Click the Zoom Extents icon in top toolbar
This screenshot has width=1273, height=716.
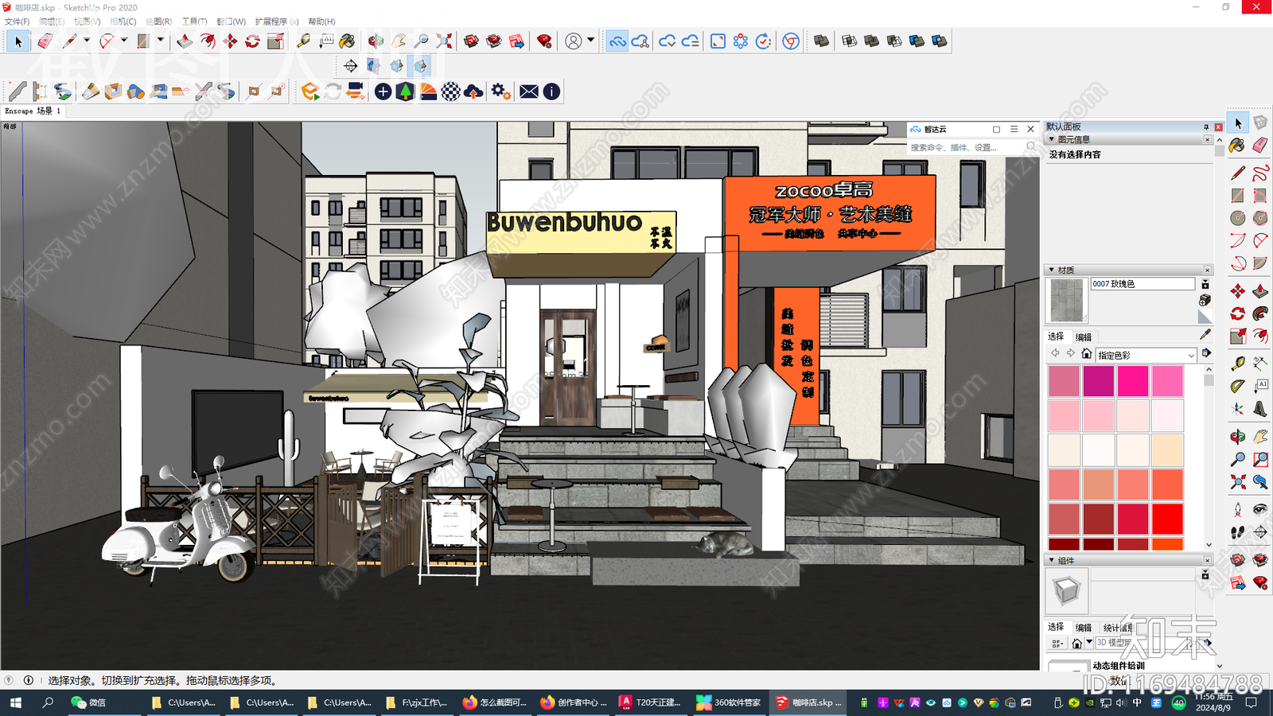(x=444, y=41)
